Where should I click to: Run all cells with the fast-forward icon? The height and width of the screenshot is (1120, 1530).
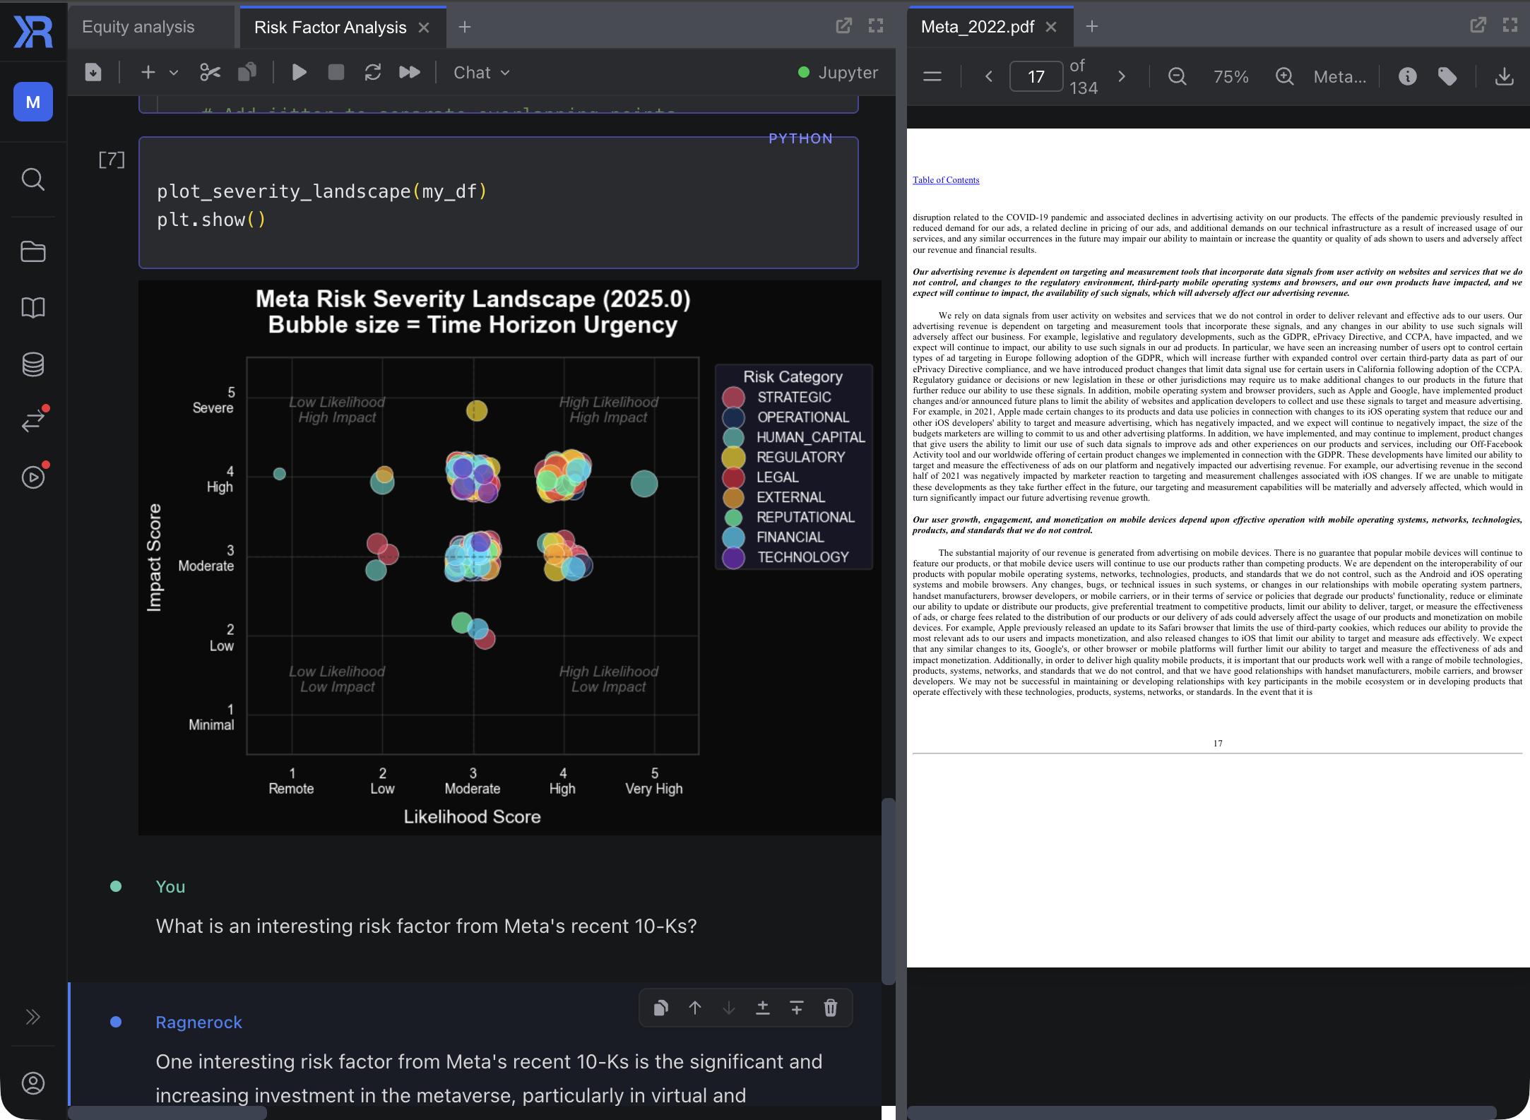[x=410, y=72]
